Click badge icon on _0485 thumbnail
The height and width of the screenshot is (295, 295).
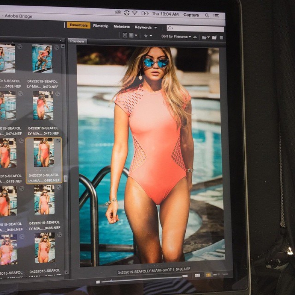[59, 187]
